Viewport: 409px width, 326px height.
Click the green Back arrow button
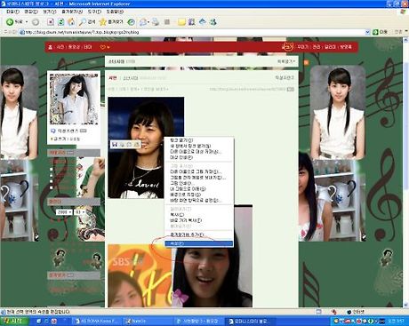coord(10,22)
